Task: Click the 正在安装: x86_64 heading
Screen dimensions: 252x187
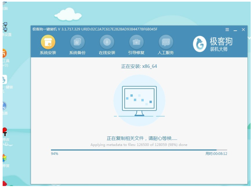Action: [139, 66]
